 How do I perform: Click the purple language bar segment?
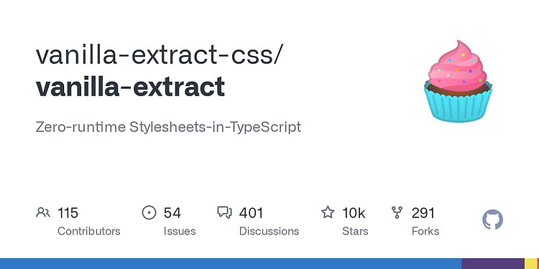click(x=493, y=263)
